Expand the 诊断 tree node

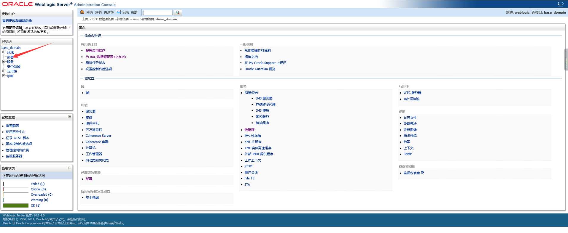[x=4, y=76]
